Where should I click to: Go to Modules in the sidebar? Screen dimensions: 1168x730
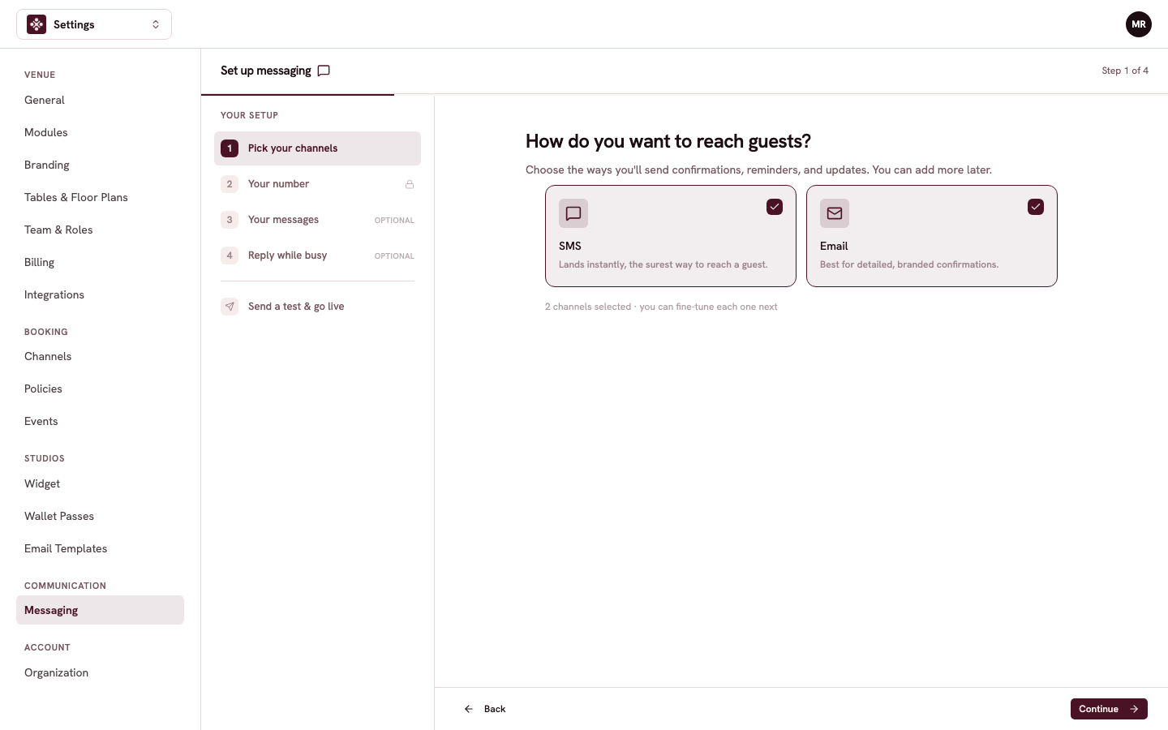[100, 132]
